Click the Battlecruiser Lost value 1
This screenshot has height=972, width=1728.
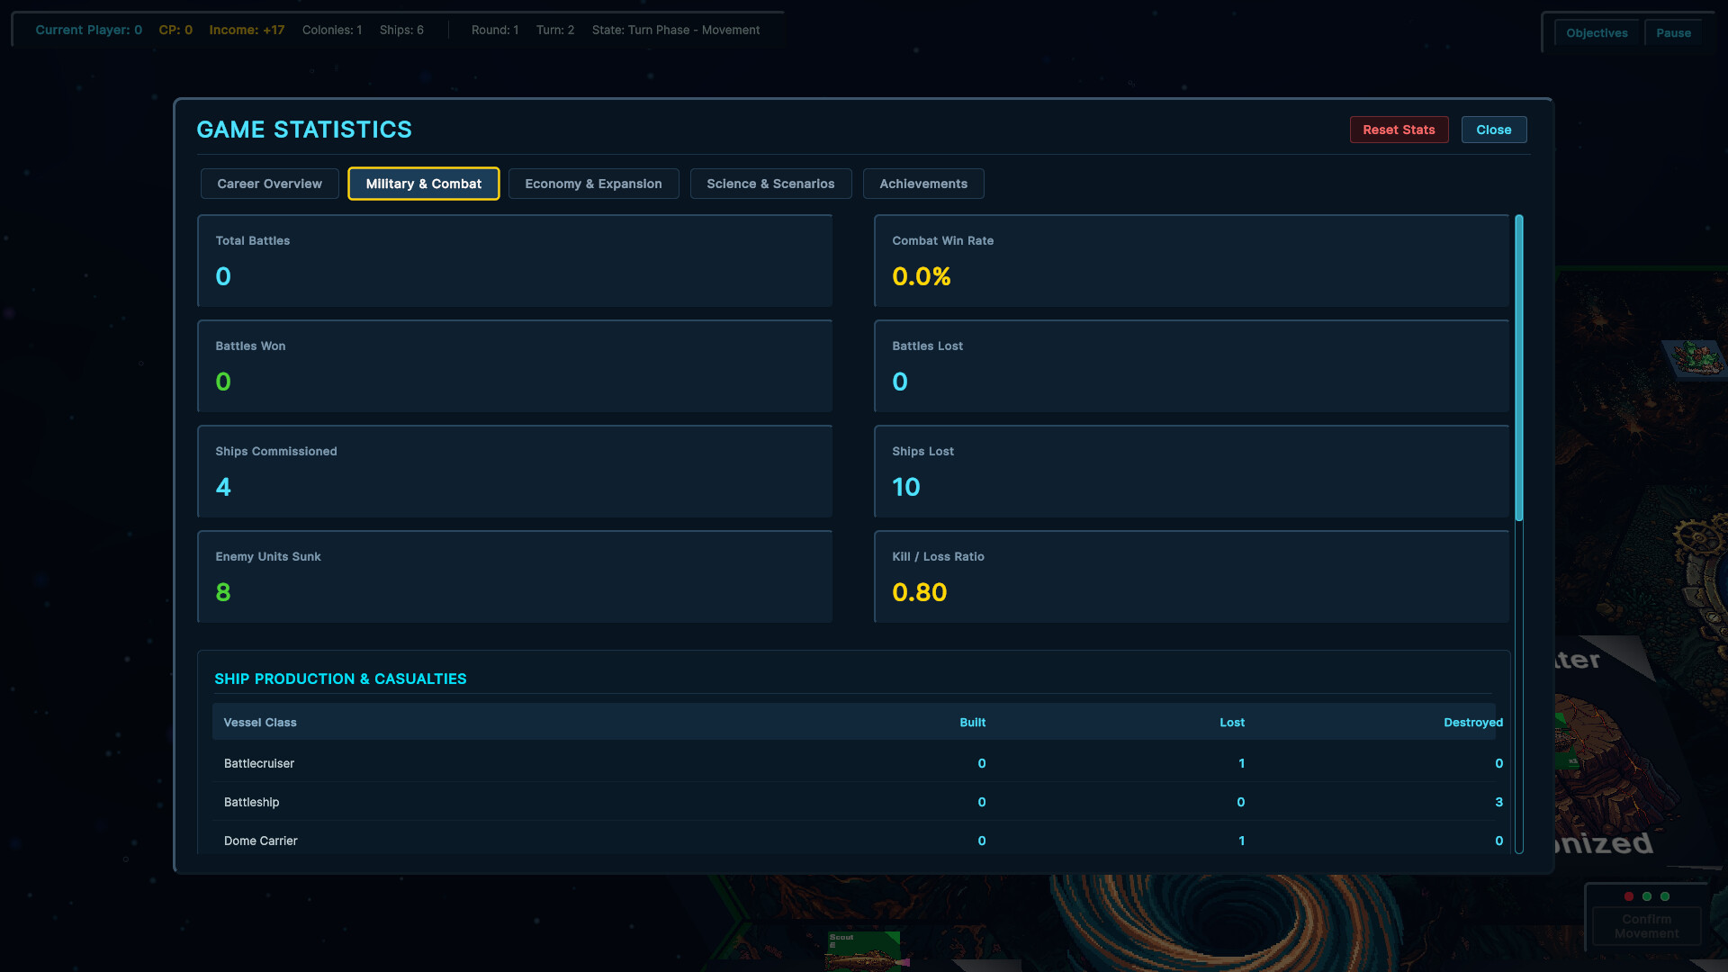1241,763
